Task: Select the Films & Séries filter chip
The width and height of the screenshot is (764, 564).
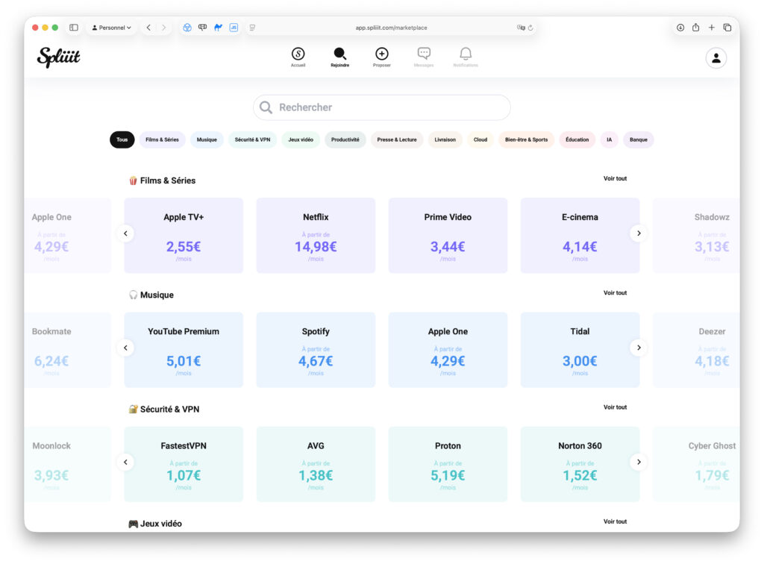Action: [x=162, y=140]
